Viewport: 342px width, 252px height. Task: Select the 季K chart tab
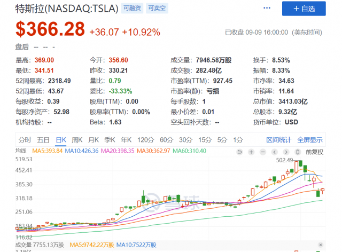[x=110, y=140]
